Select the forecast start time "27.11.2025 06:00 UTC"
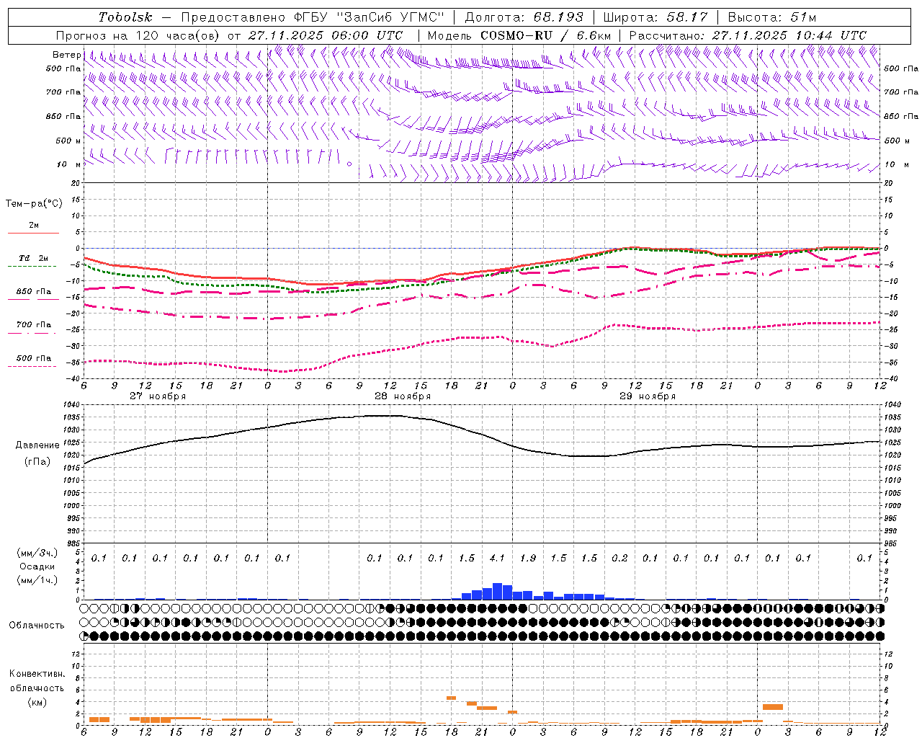The width and height of the screenshot is (922, 738). [326, 35]
